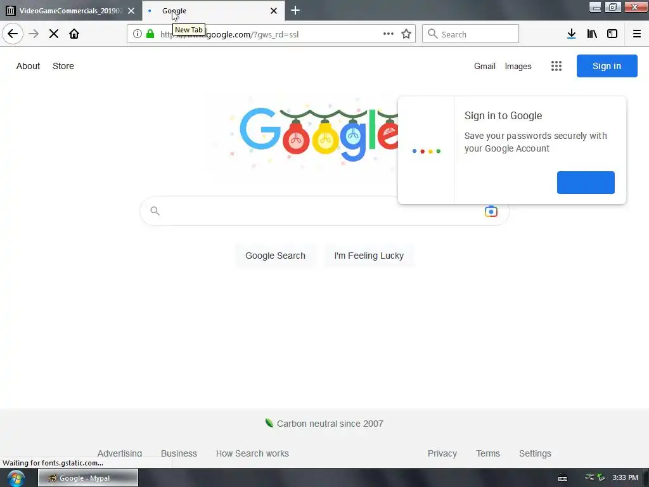Screen dimensions: 649x487
Task: Open the Store link
Action: pos(63,66)
